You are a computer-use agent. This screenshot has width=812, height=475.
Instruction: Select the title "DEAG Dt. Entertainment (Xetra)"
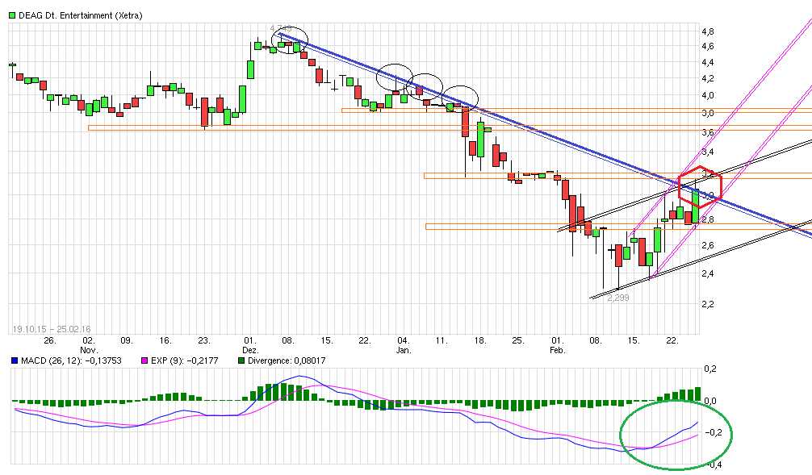[x=80, y=15]
